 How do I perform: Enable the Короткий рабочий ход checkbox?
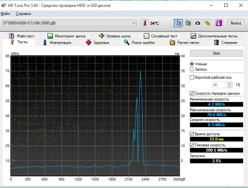(x=192, y=77)
